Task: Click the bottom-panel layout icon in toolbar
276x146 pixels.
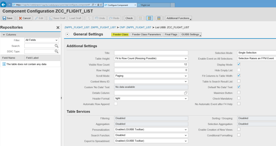Action: (159, 18)
